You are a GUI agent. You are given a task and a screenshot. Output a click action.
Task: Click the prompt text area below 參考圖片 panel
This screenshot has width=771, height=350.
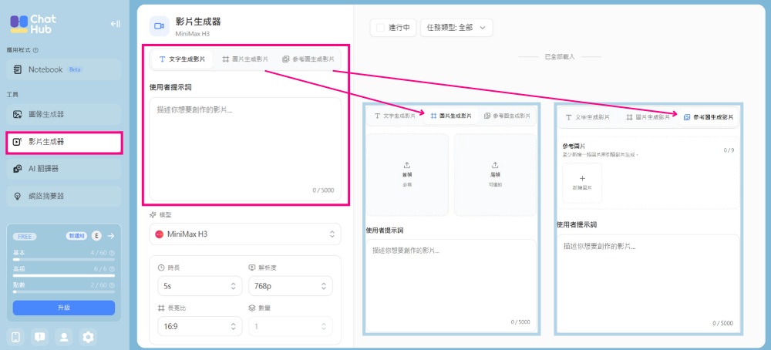[648, 282]
